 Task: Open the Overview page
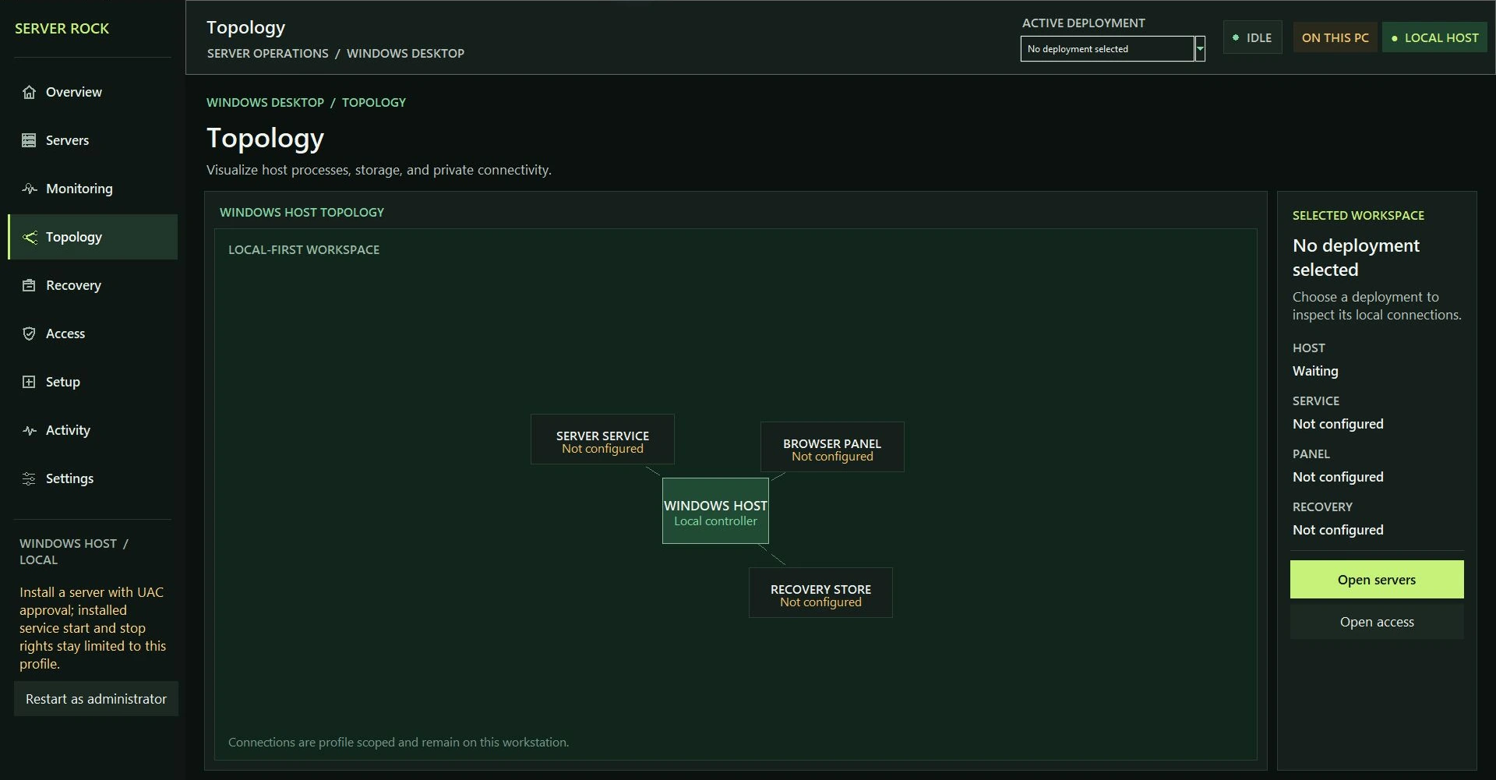click(x=93, y=92)
